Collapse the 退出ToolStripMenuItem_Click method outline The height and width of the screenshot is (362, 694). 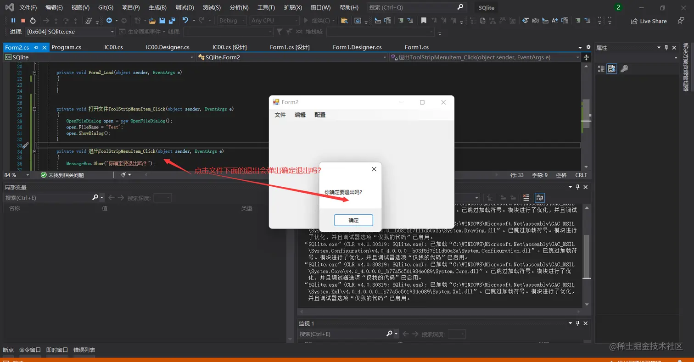[34, 151]
